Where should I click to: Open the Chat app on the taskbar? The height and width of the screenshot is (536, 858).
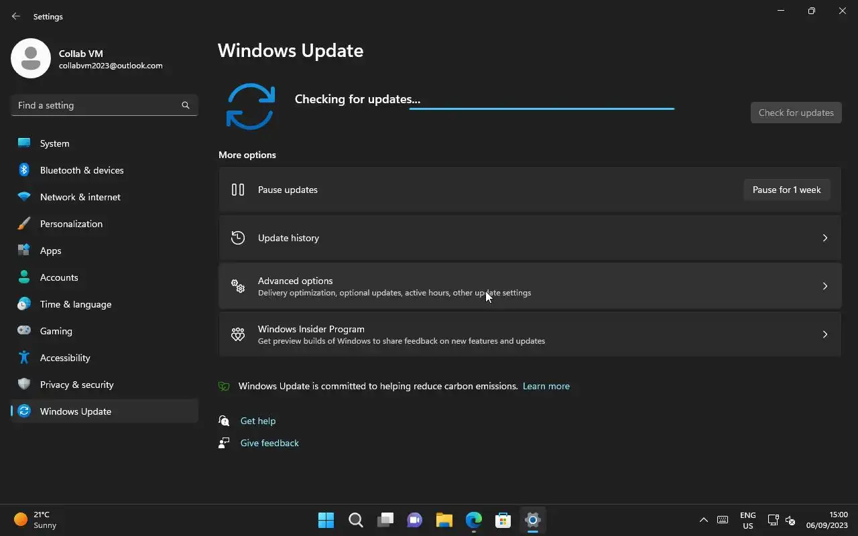(x=415, y=520)
